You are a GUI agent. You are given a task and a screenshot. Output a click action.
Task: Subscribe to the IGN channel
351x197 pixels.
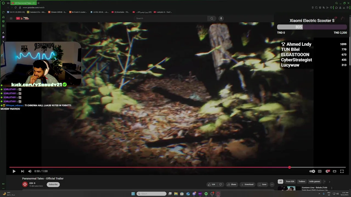coord(53,184)
